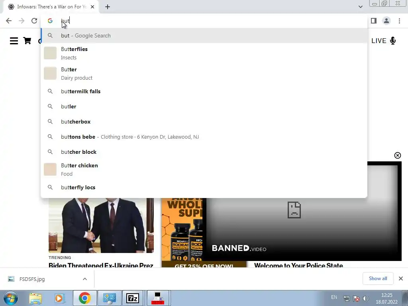
Task: Select the Butterflies Insects suggestion
Action: pyautogui.click(x=204, y=53)
